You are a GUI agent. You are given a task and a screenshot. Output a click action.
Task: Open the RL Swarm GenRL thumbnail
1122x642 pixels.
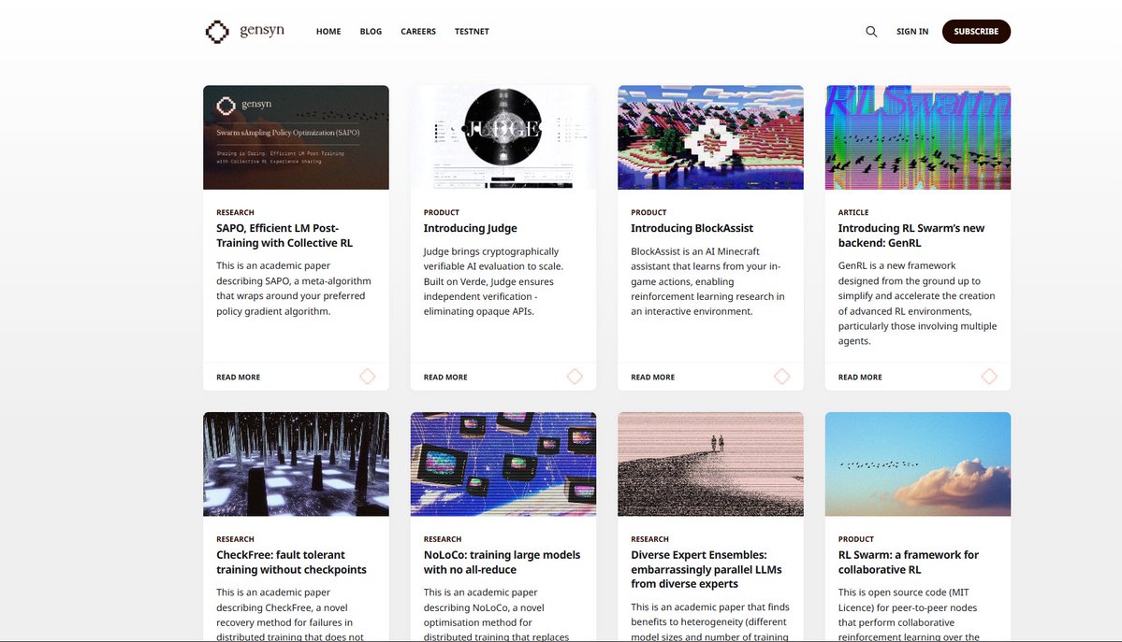point(918,137)
